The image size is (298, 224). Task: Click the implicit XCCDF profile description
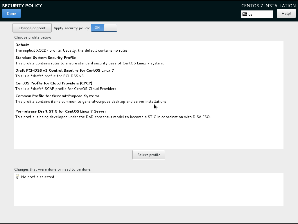click(x=72, y=50)
